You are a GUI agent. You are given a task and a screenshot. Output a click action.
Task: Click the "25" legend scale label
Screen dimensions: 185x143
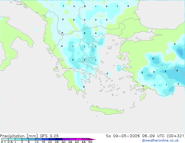(x=57, y=142)
